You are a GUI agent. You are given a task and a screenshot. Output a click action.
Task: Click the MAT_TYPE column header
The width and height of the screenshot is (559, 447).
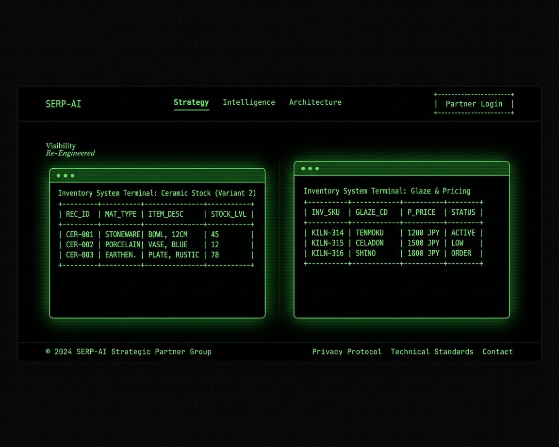pyautogui.click(x=121, y=214)
